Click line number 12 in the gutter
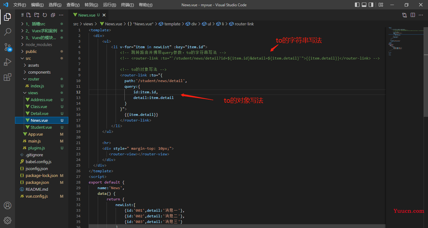This screenshot has height=228, width=428. [79, 92]
